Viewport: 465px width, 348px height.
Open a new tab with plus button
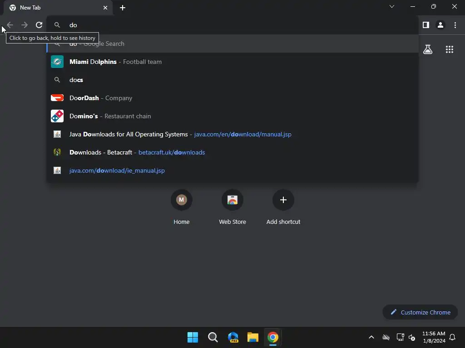click(x=123, y=8)
